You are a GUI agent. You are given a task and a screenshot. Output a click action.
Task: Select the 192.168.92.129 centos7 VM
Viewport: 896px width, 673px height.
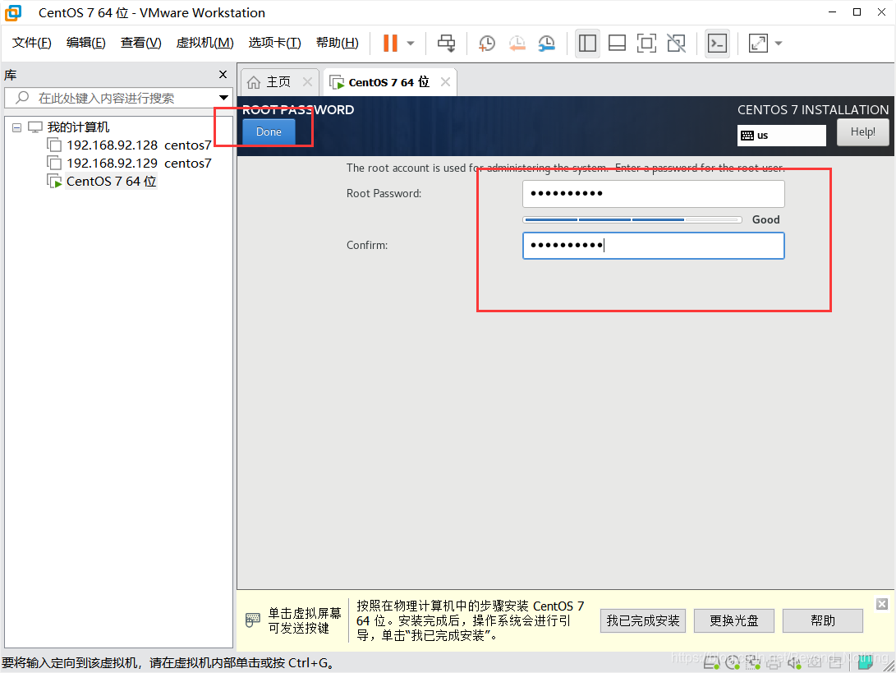(x=139, y=163)
